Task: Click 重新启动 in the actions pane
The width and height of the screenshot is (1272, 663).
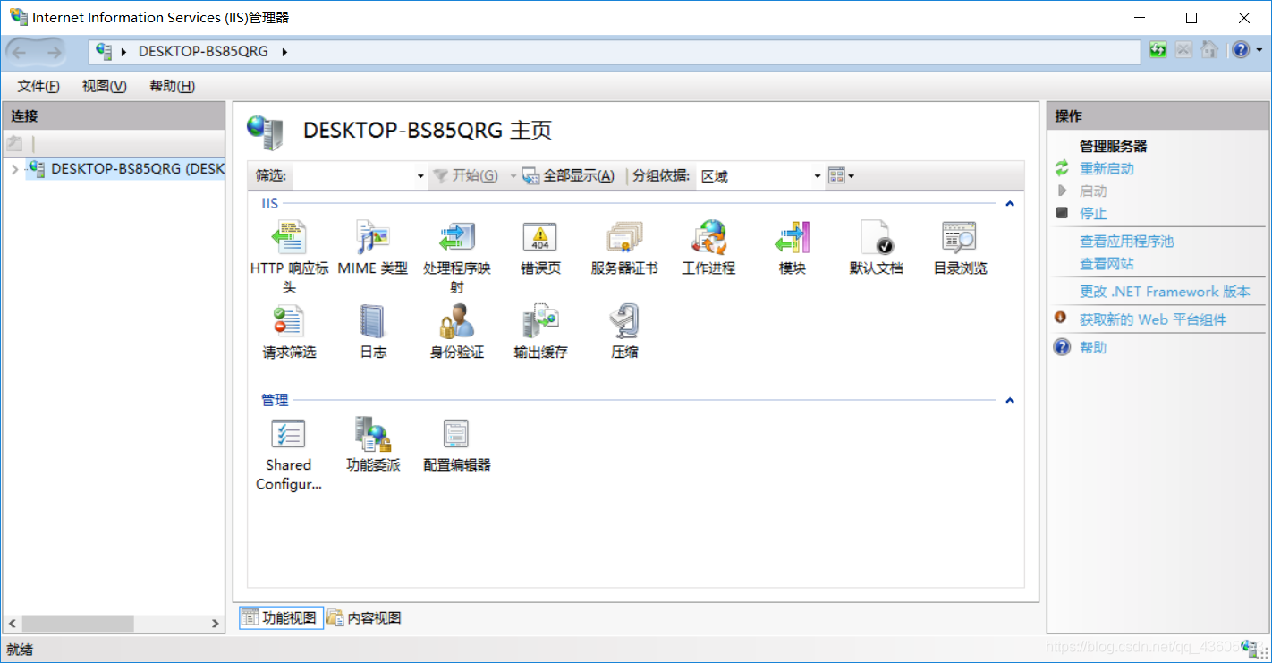Action: click(1107, 168)
